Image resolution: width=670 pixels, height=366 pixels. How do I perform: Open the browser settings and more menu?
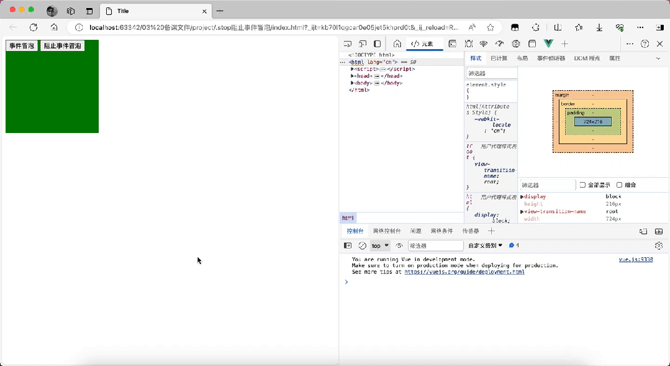pyautogui.click(x=640, y=27)
